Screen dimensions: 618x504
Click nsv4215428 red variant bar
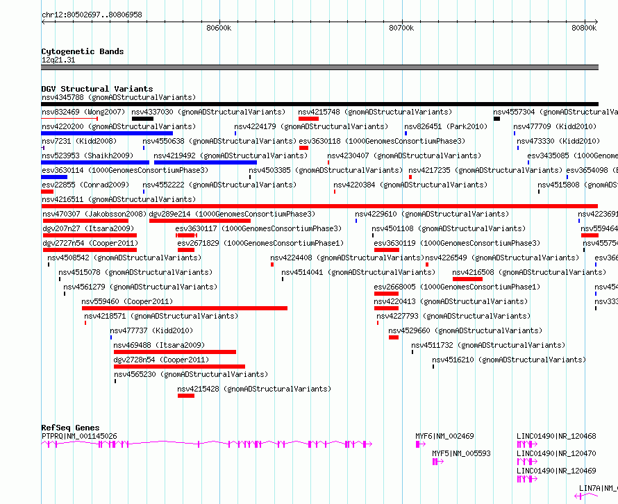click(186, 396)
